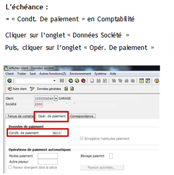Open the Environnement menu
The height and width of the screenshot is (175, 174).
click(80, 74)
